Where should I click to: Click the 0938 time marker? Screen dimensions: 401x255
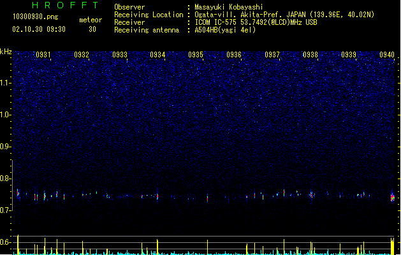[310, 55]
